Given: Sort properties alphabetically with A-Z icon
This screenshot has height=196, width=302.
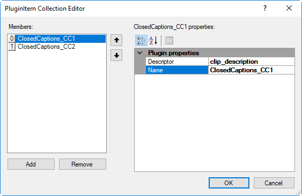Looking at the screenshot, I should (153, 41).
